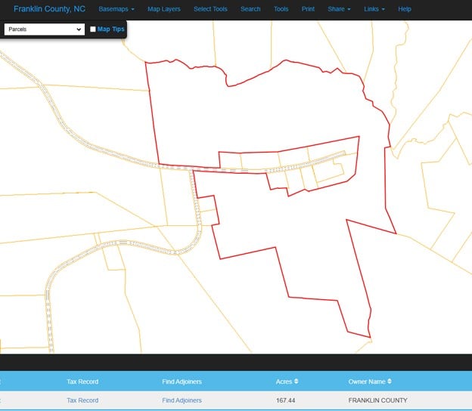Click the 167.44 acres cell

[x=285, y=400]
